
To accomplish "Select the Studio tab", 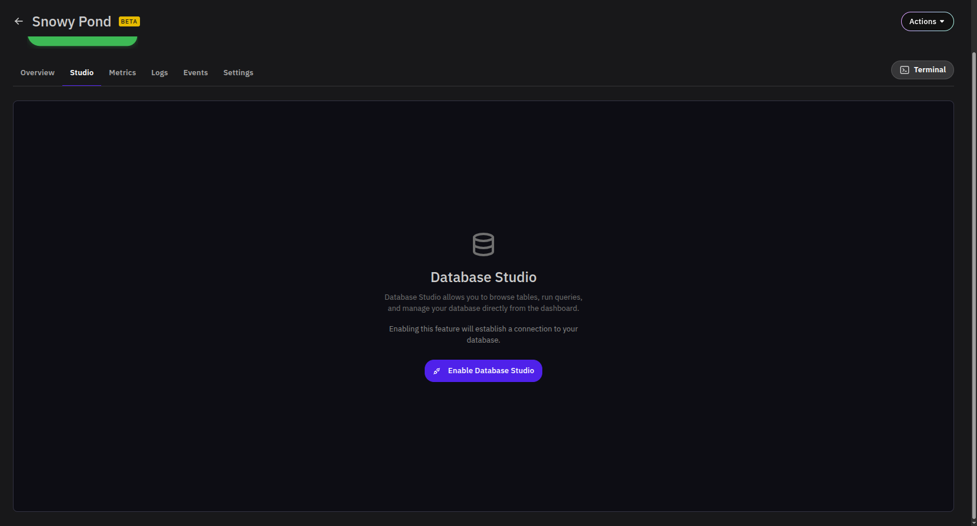I will [82, 73].
